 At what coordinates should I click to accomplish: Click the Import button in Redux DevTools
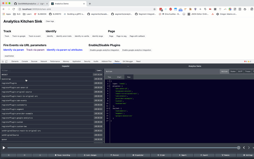point(183,155)
